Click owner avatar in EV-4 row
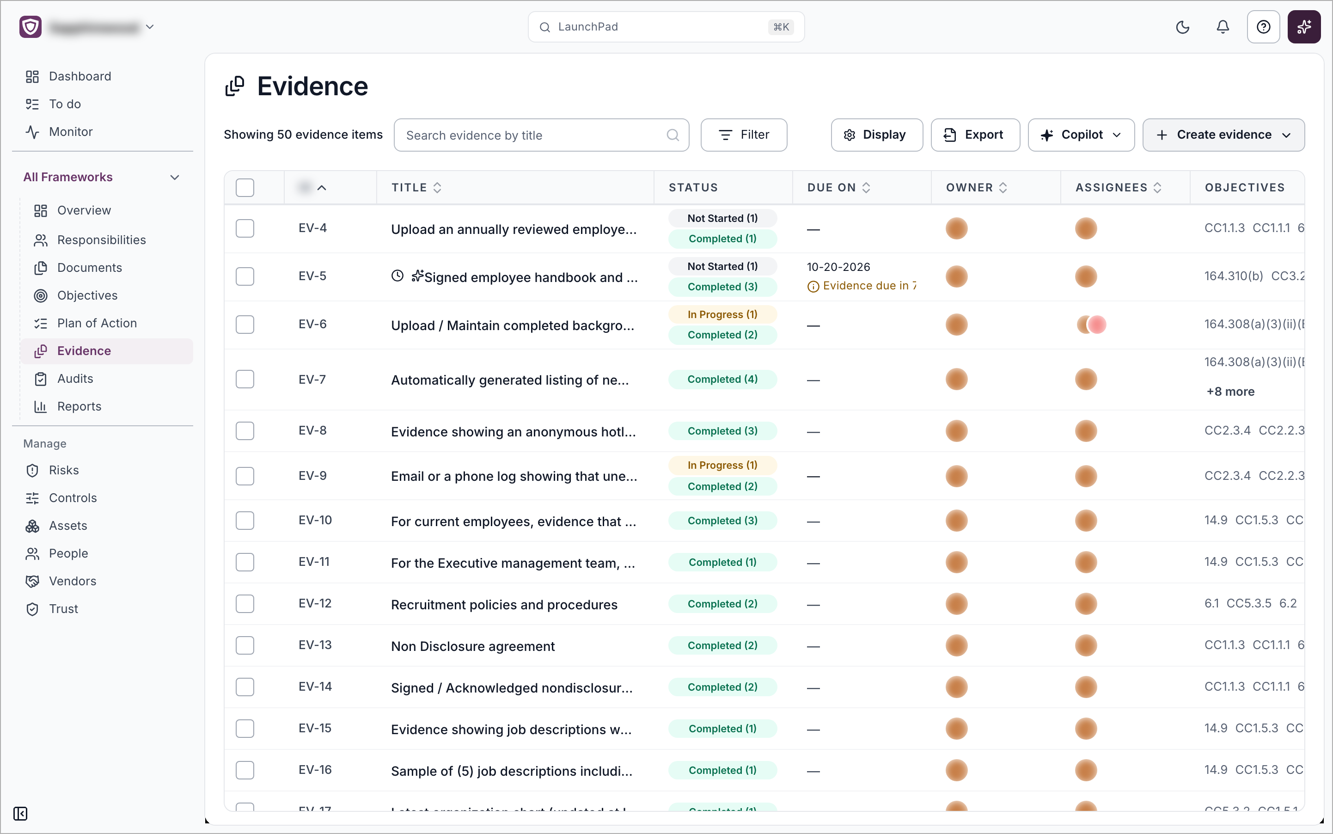Viewport: 1333px width, 834px height. pos(956,228)
